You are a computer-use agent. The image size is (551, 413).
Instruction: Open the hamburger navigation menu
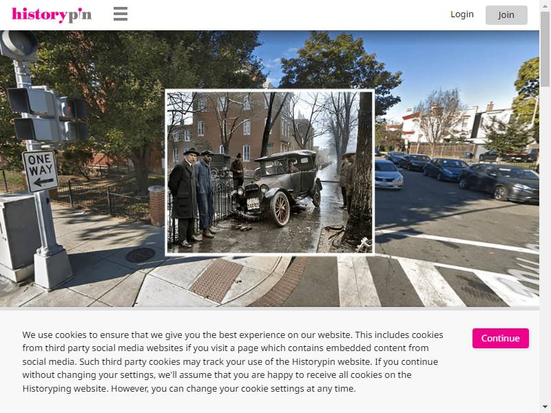(x=121, y=14)
